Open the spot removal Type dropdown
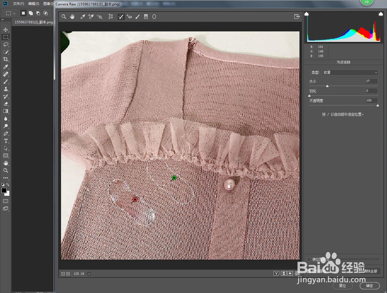Viewport: 387px width, 293px height. tap(350, 72)
